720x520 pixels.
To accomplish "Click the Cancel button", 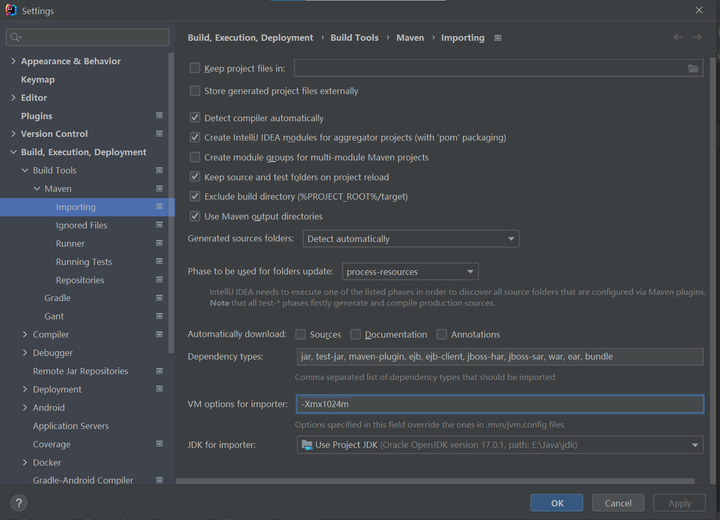I will 618,503.
